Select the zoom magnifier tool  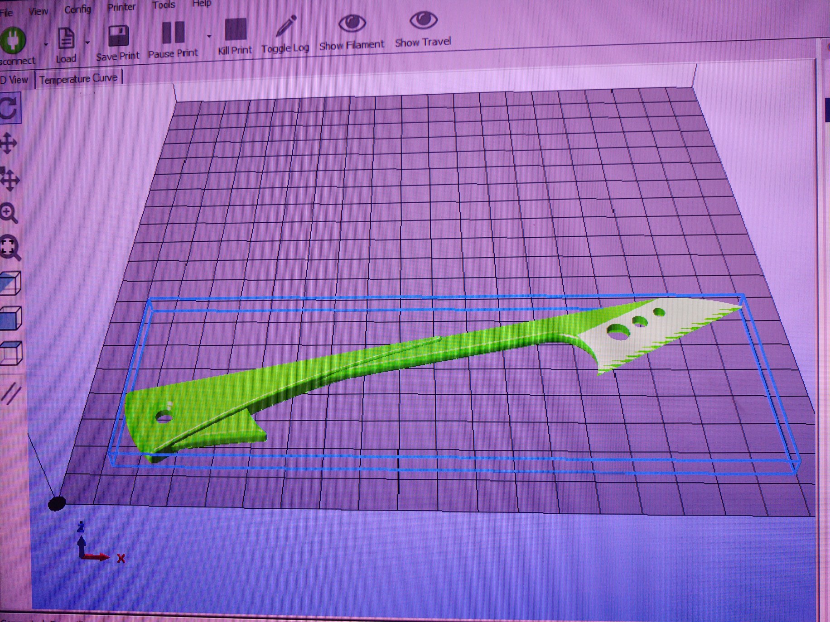(x=9, y=213)
